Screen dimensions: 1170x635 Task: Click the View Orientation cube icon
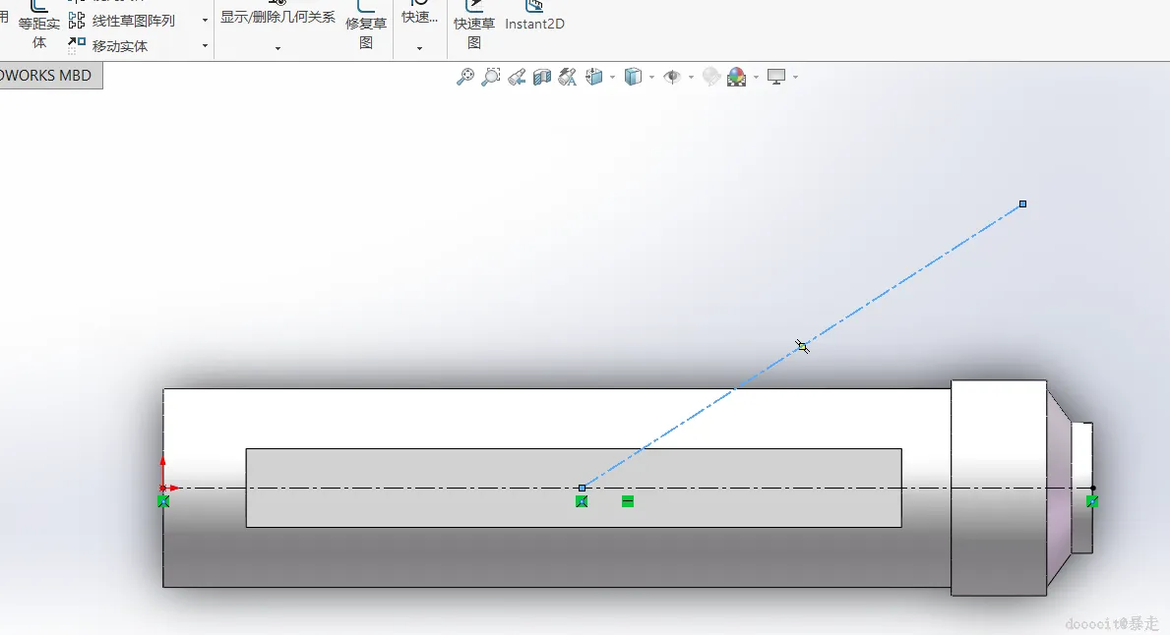point(594,77)
